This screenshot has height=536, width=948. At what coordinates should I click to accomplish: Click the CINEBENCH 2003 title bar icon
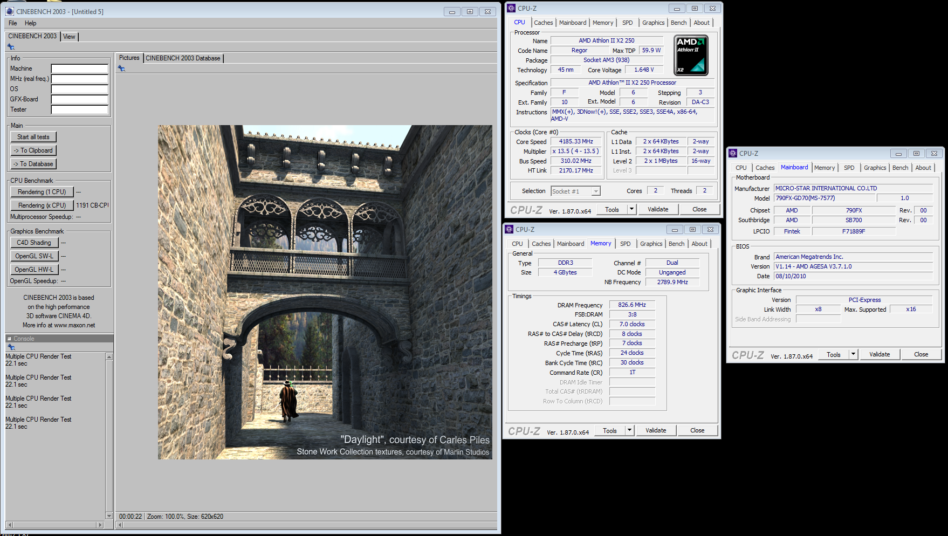click(x=10, y=11)
